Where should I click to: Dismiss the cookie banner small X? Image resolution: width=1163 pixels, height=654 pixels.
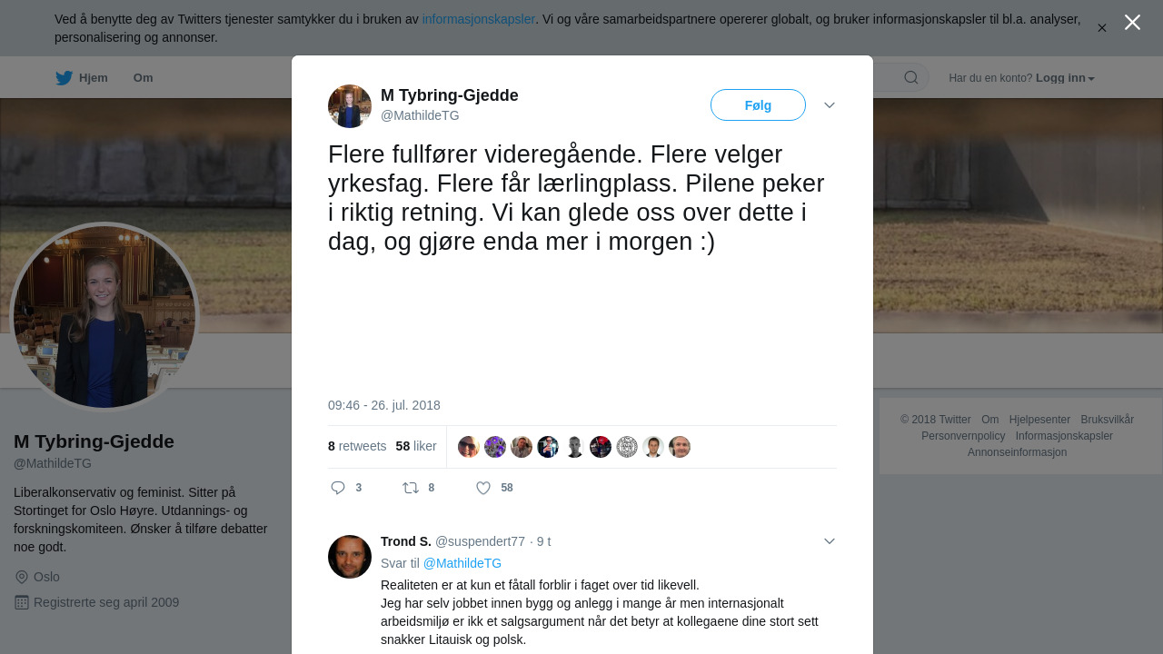[x=1101, y=28]
